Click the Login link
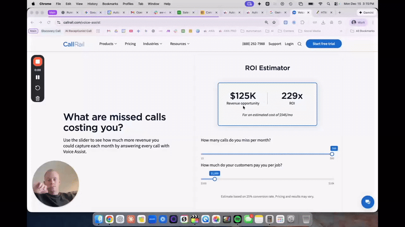 coord(289,44)
